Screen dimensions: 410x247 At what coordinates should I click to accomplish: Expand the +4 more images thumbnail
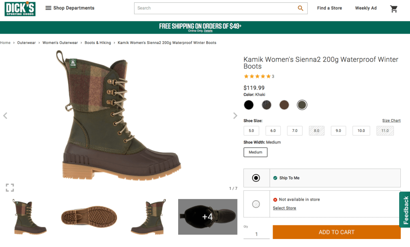207,217
